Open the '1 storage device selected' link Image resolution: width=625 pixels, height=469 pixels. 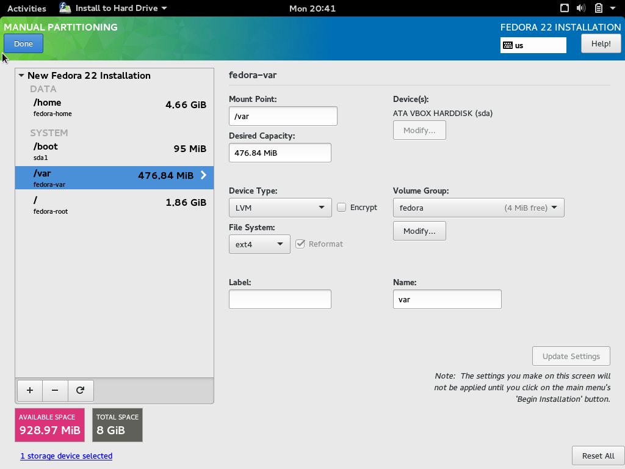click(67, 456)
